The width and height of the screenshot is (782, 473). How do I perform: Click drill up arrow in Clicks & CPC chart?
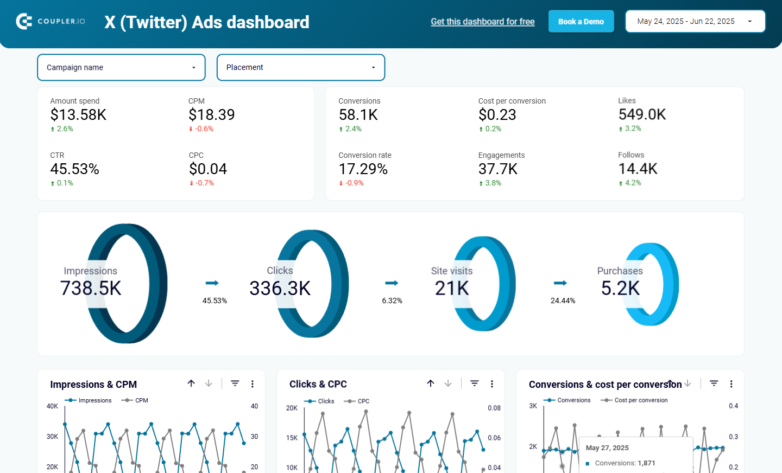pyautogui.click(x=431, y=383)
